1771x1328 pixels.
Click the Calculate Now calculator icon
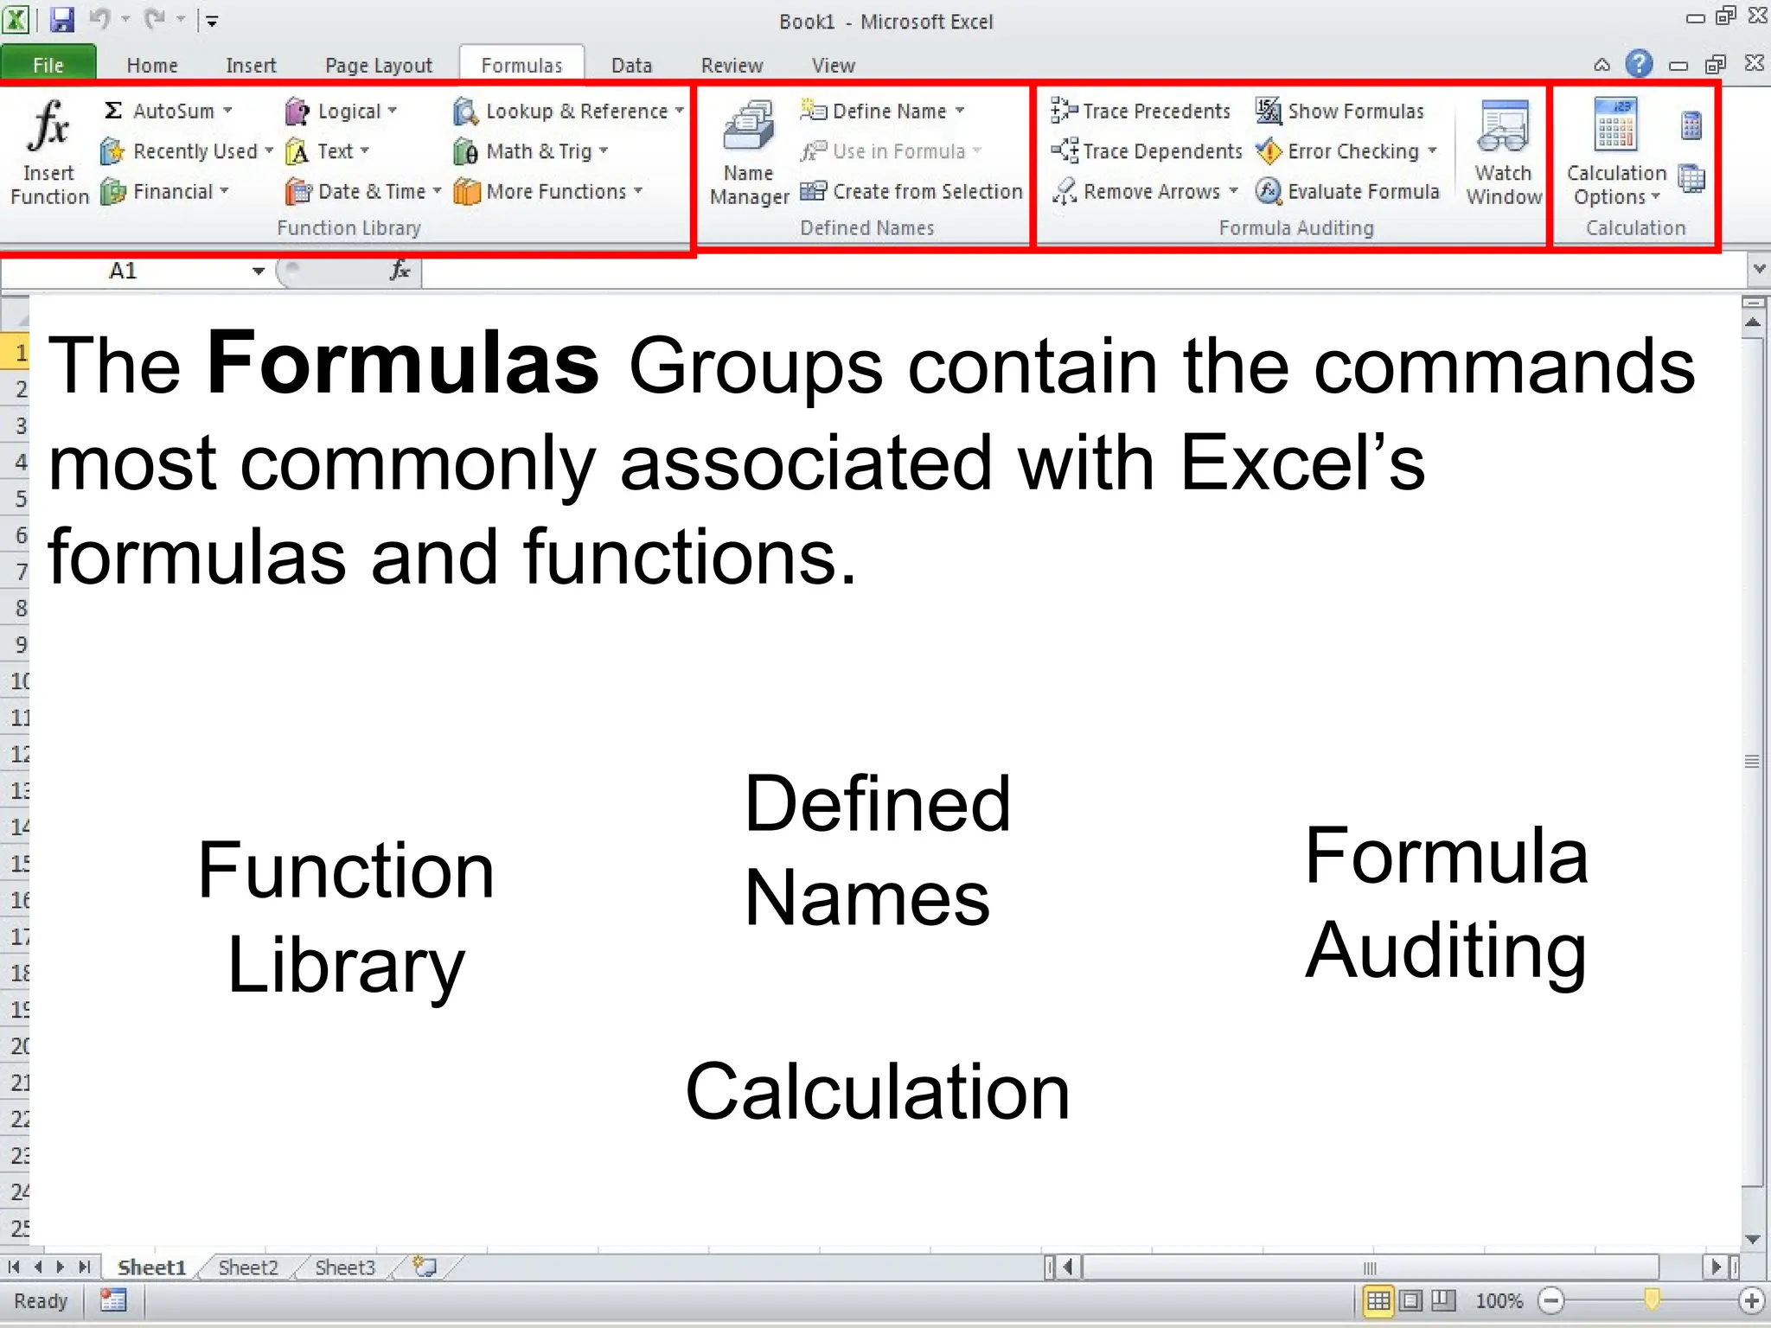click(x=1691, y=126)
